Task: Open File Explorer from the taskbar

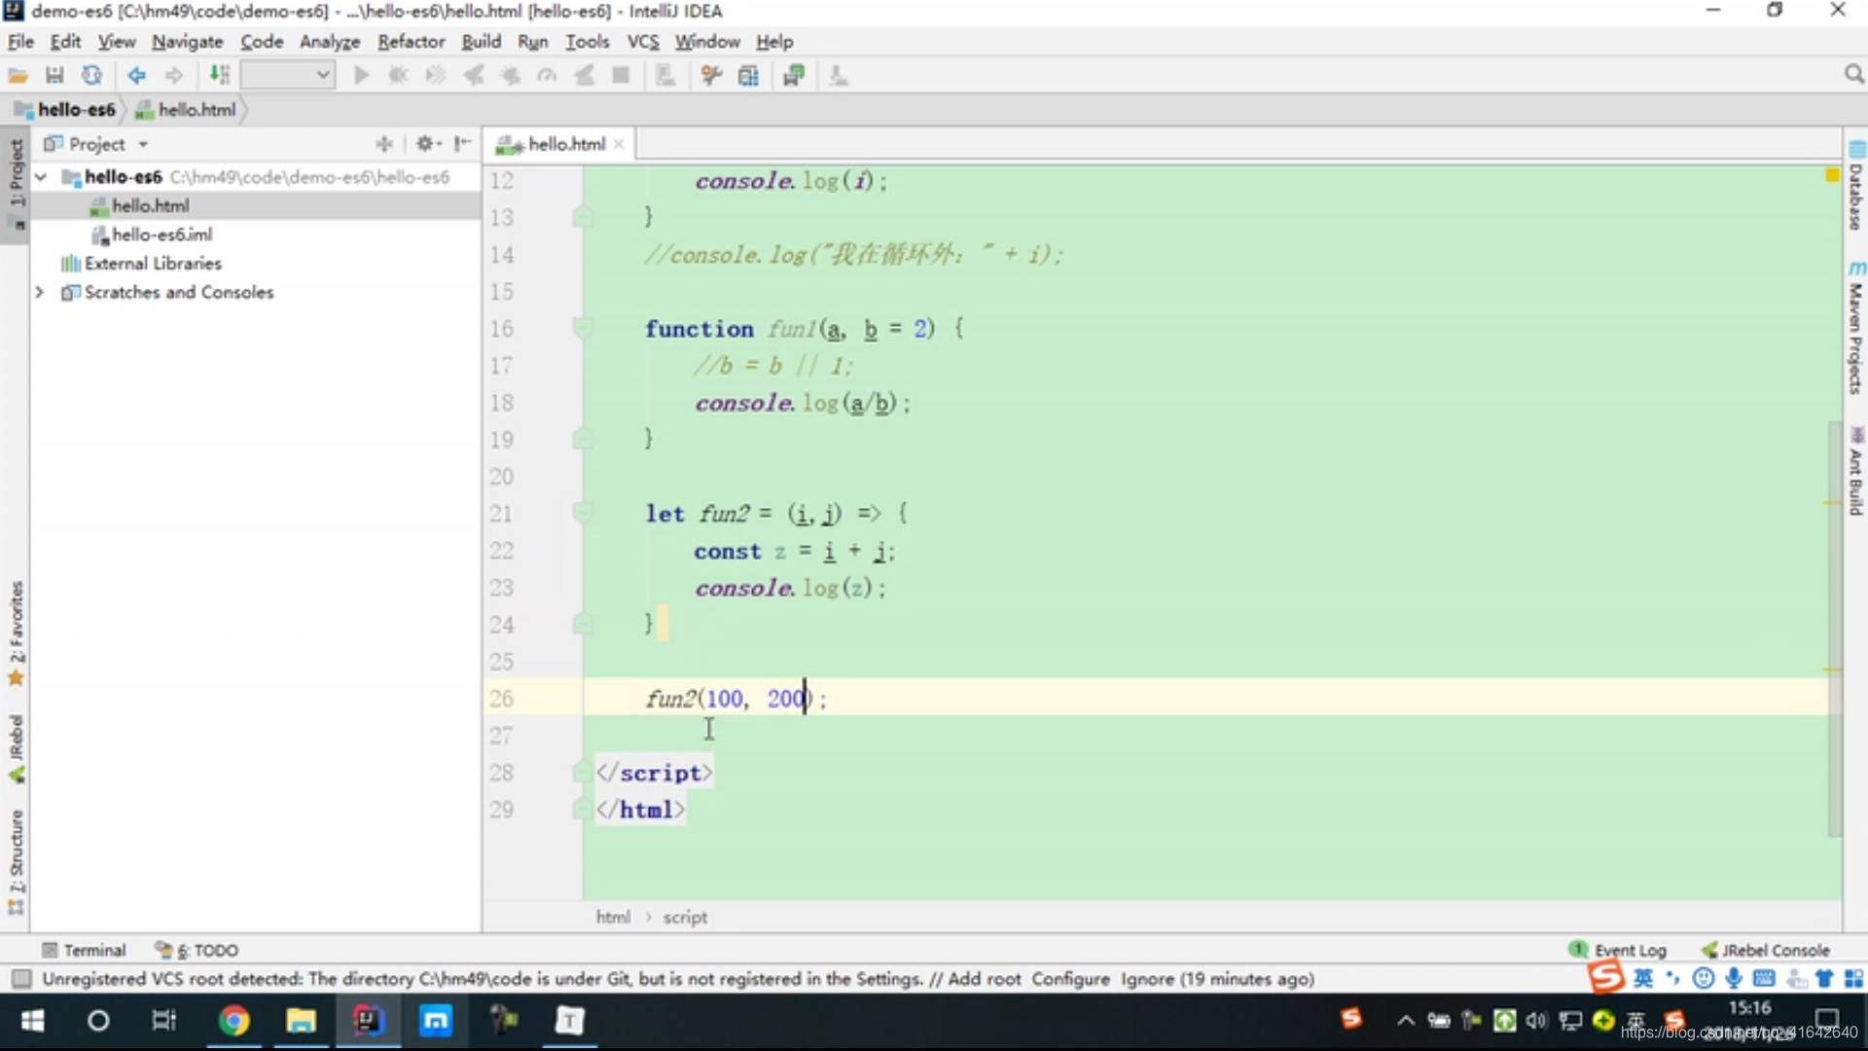Action: [301, 1021]
